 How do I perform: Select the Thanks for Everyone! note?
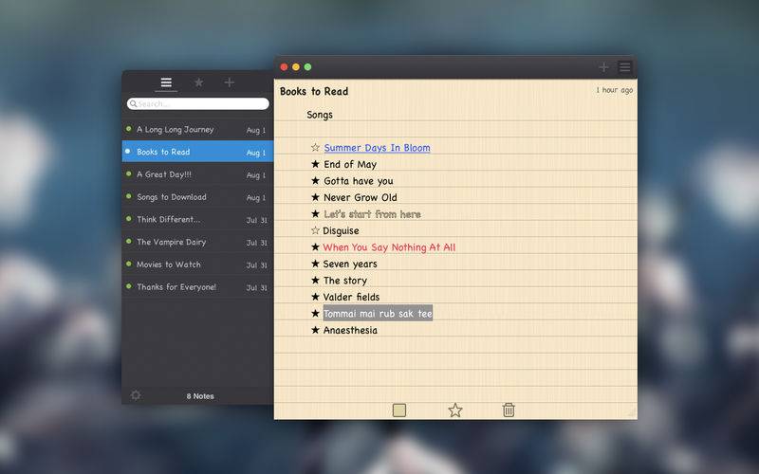point(197,287)
